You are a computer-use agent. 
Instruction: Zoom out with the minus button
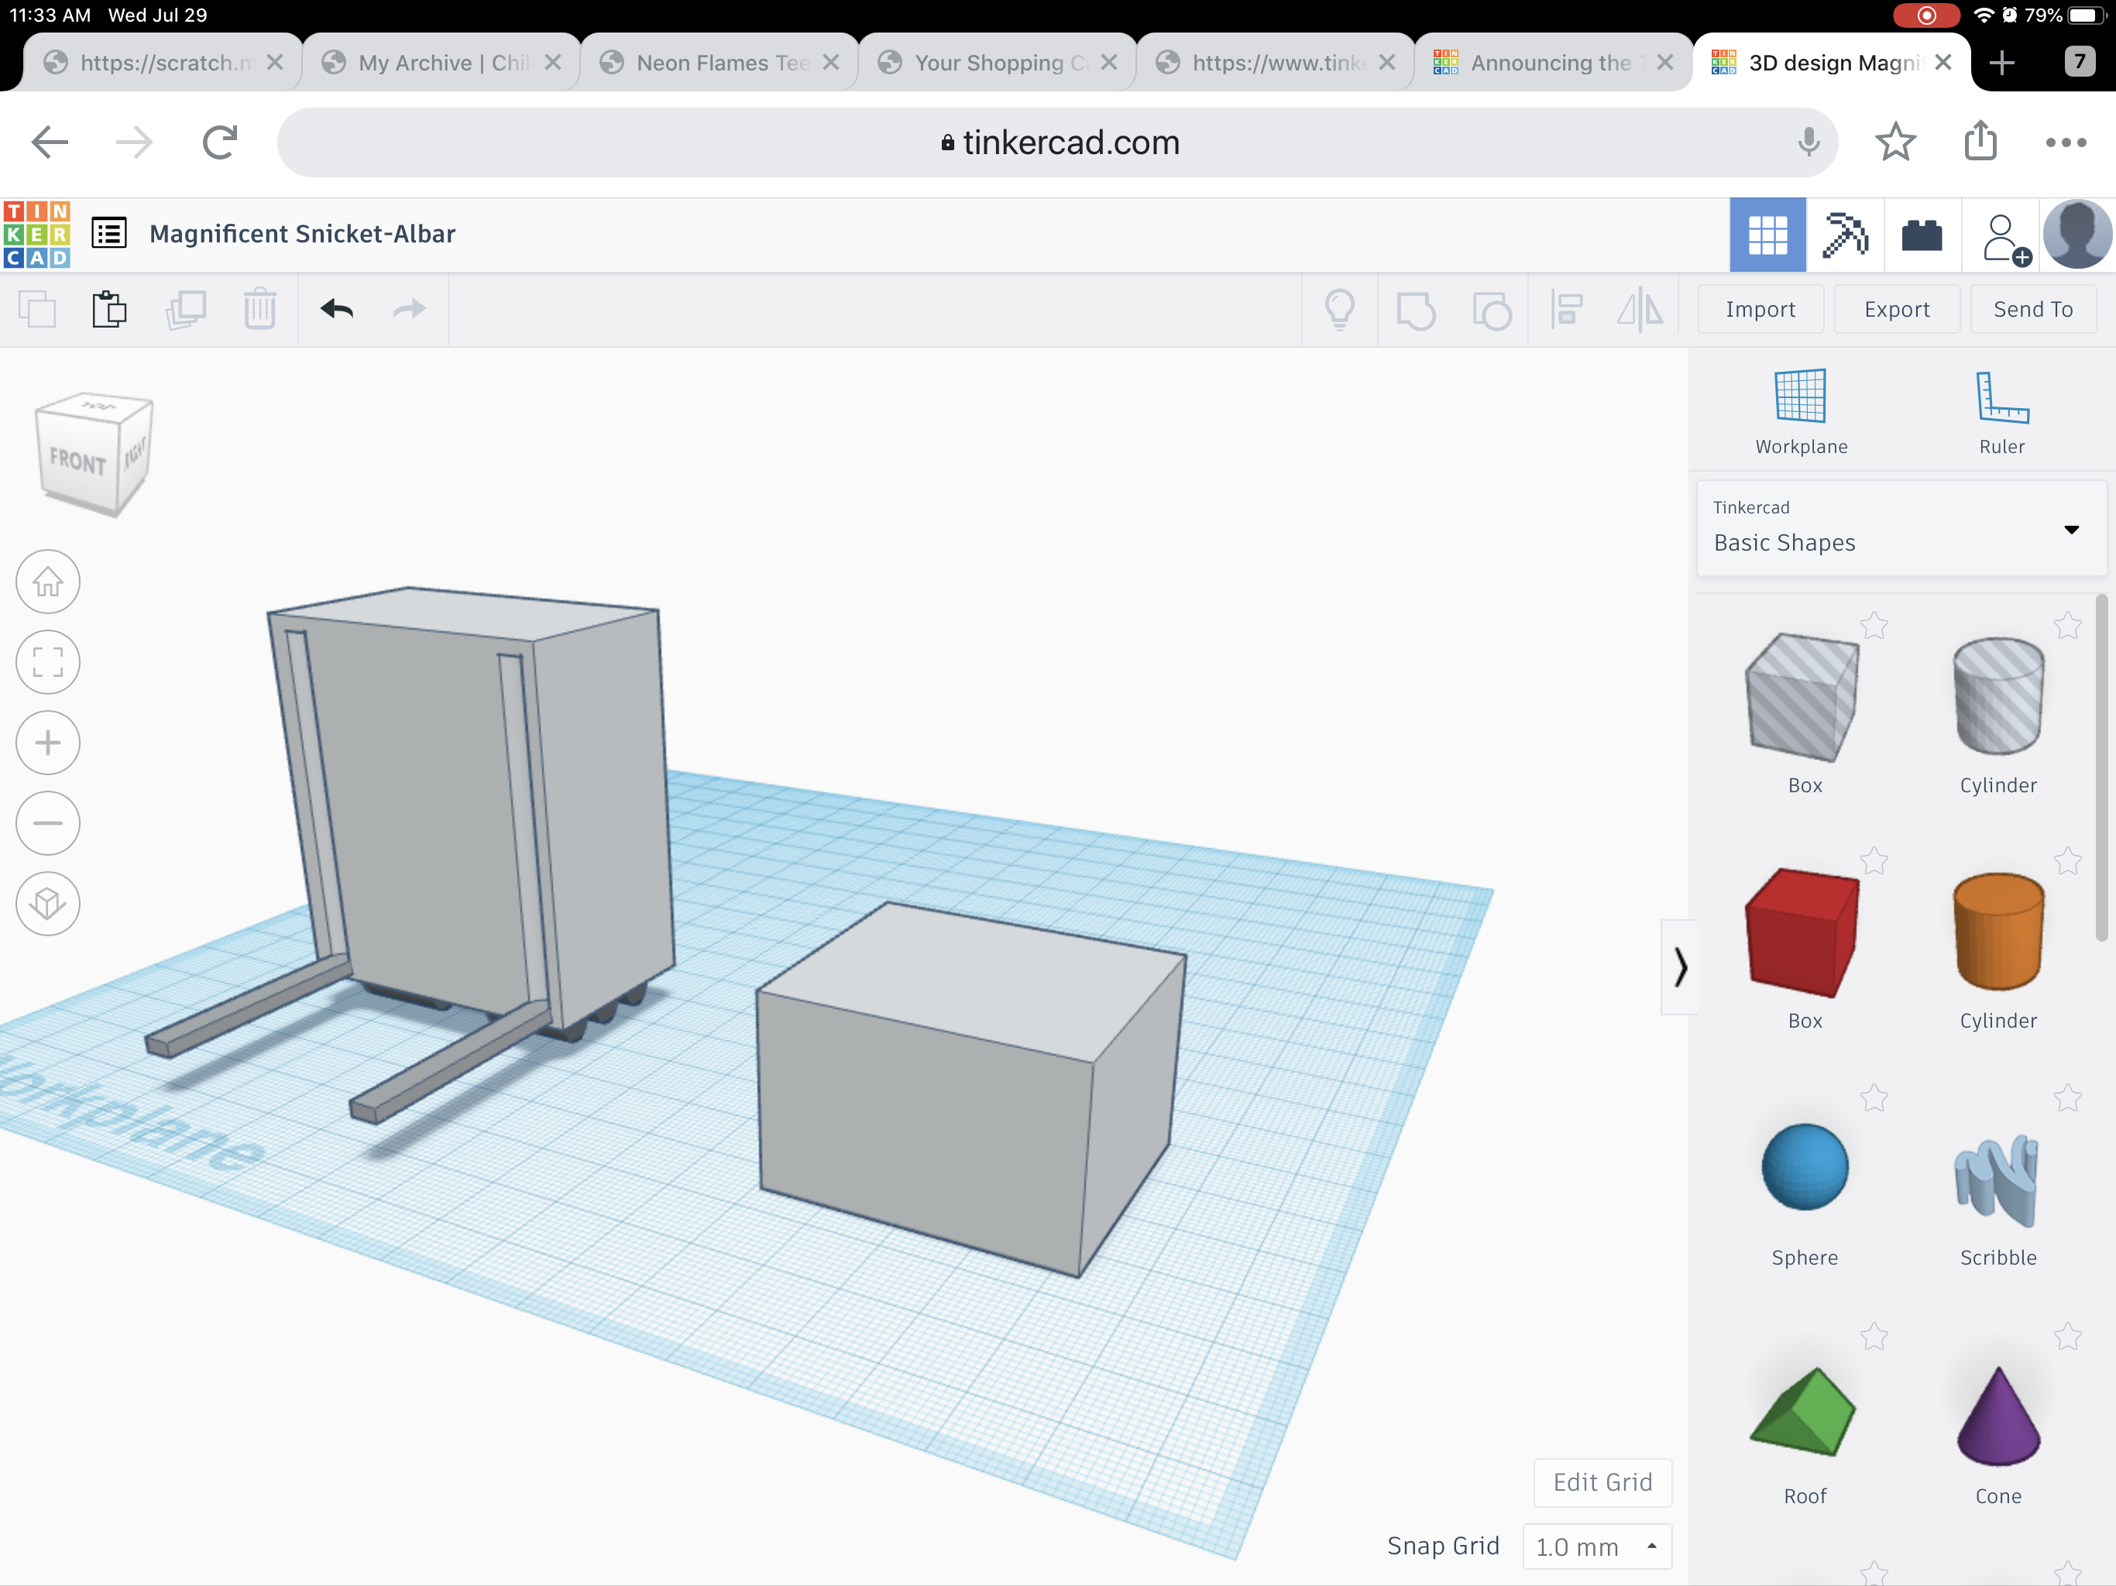click(x=48, y=822)
